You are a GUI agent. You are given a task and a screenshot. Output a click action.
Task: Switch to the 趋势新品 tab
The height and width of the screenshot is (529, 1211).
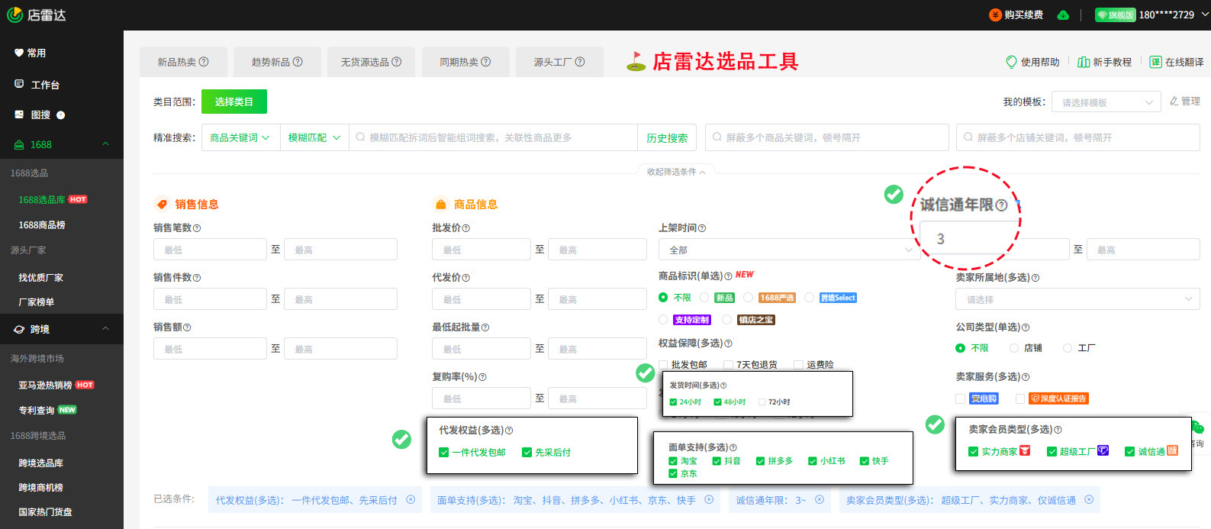(x=276, y=62)
